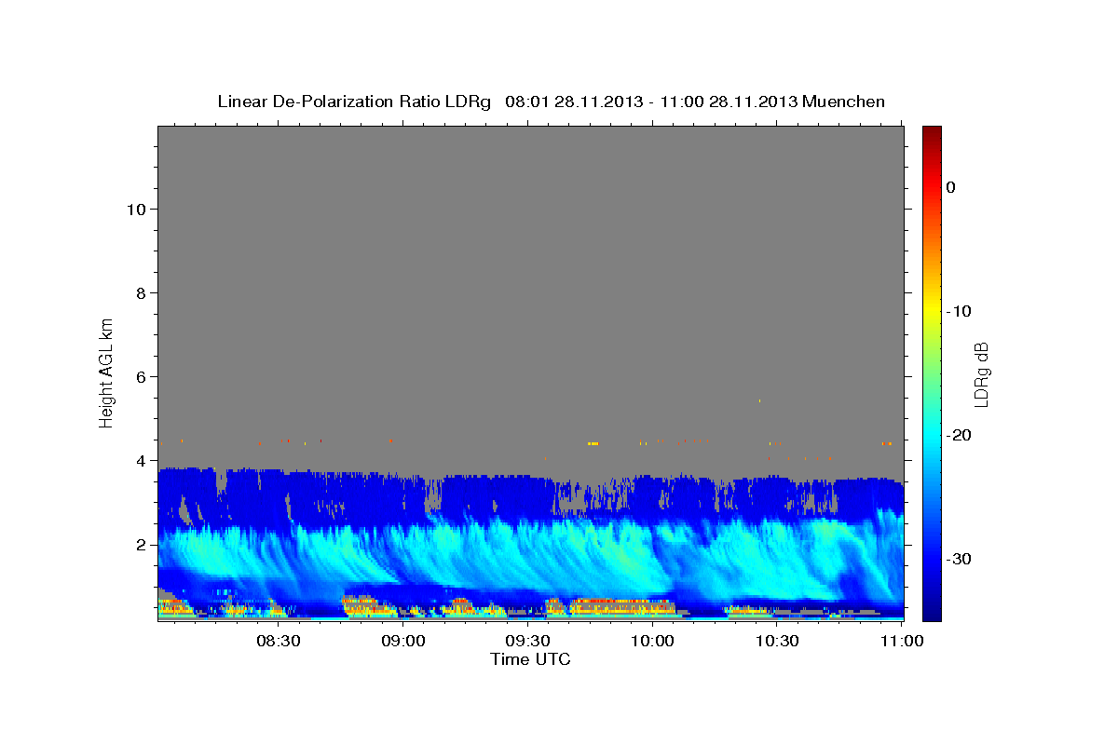Click the colorbar value label -20
This screenshot has width=1118, height=745.
pyautogui.click(x=959, y=435)
